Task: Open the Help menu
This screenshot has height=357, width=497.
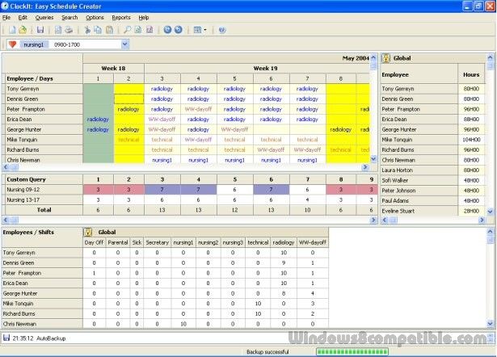Action: [144, 18]
